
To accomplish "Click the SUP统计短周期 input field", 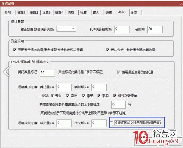I will (x=122, y=29).
